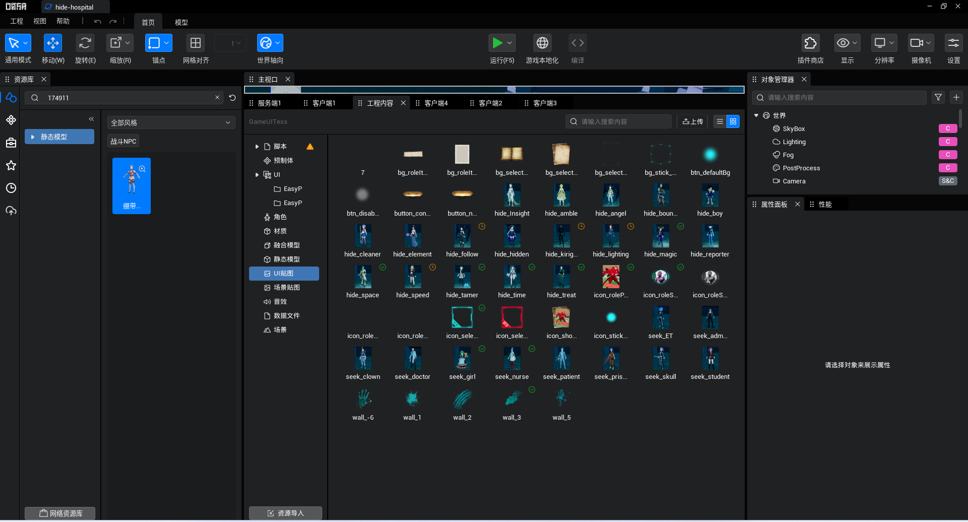
Task: Expand the static model category
Action: pos(33,137)
